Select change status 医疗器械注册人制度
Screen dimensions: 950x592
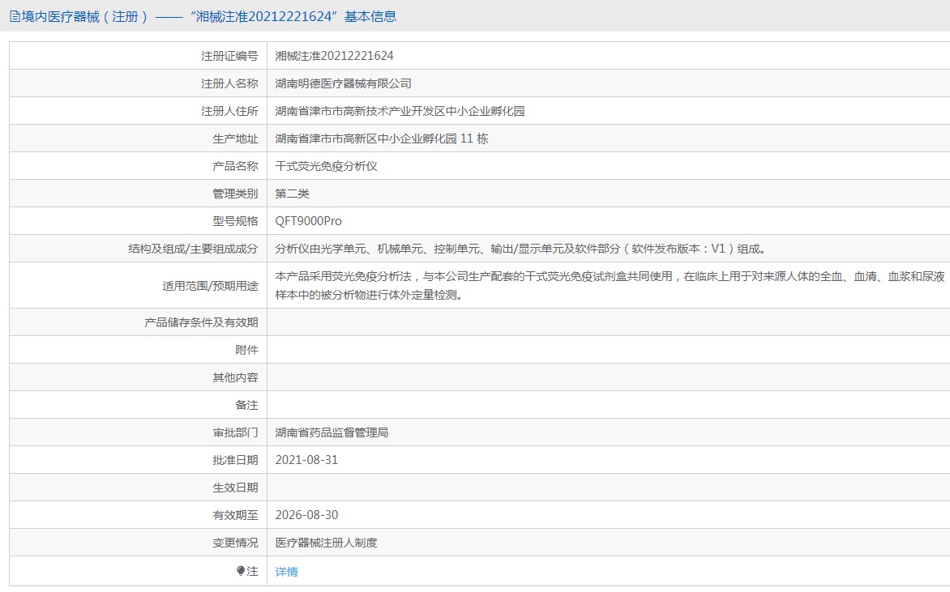point(327,543)
